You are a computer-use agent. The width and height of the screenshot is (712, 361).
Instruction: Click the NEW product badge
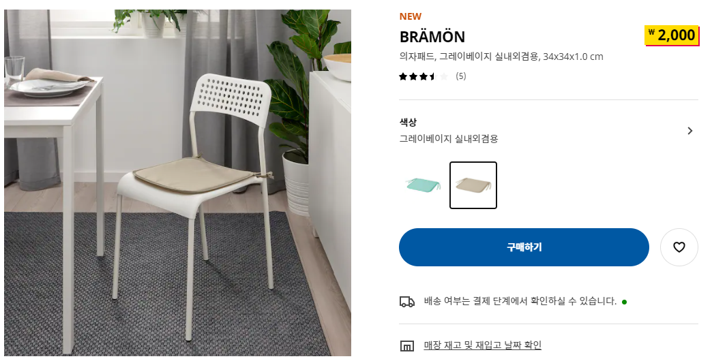(411, 16)
